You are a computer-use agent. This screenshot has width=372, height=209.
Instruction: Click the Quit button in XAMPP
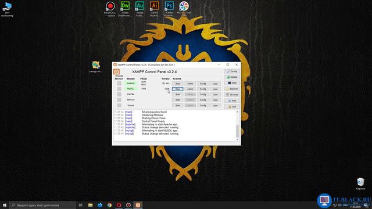232,107
